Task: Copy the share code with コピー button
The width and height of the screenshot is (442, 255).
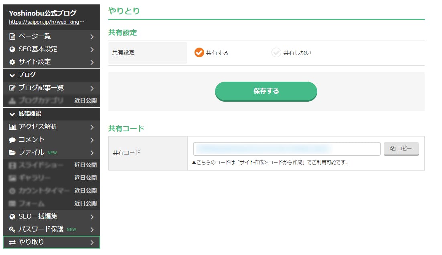Action: [401, 149]
